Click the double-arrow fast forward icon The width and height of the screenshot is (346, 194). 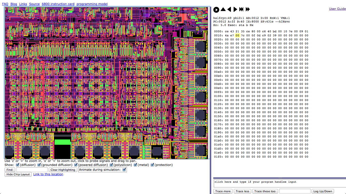click(248, 9)
